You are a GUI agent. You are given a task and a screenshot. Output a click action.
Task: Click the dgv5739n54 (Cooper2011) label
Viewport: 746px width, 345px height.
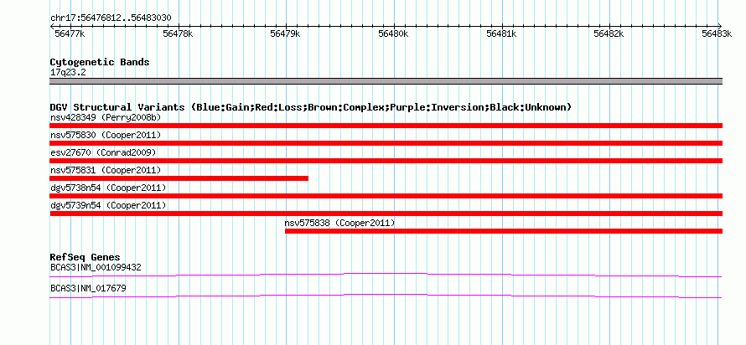point(108,205)
